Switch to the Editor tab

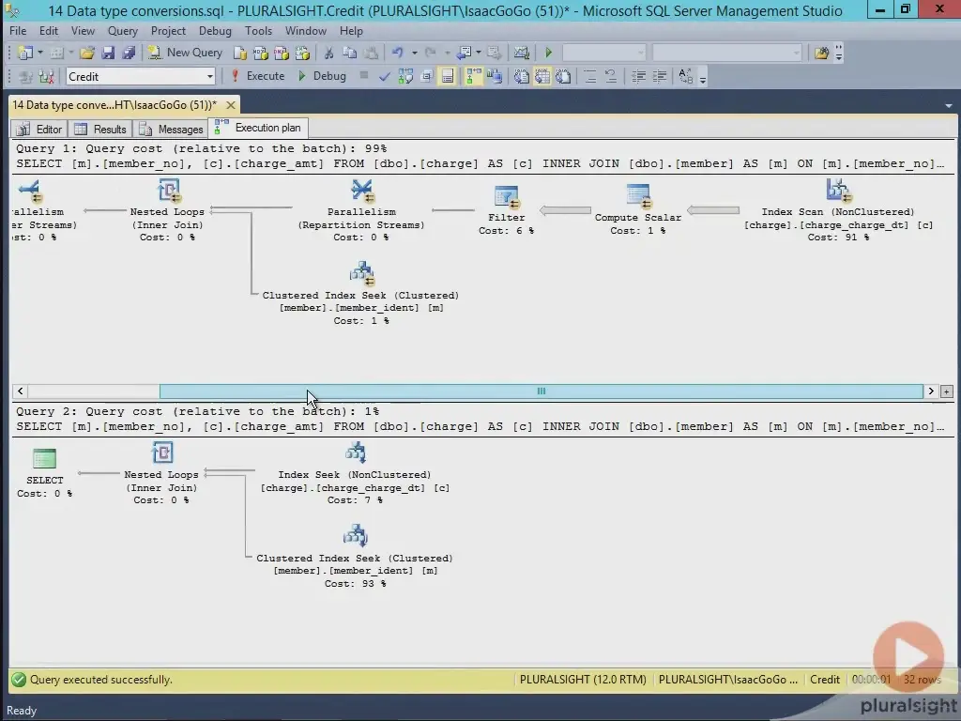tap(39, 129)
